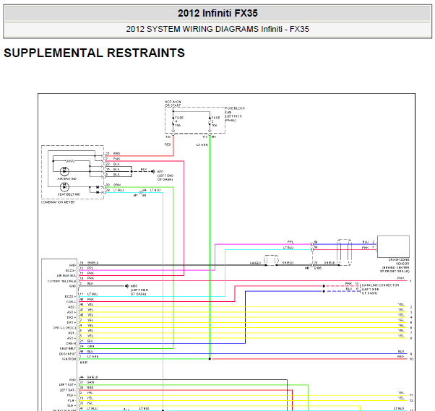Click the 'LEFT SAT+' terminal label
Screen dimensions: 435x411
click(67, 385)
